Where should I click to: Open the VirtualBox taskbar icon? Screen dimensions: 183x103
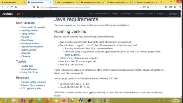81,100
